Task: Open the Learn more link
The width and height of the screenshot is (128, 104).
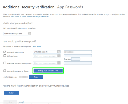Action: (36, 46)
